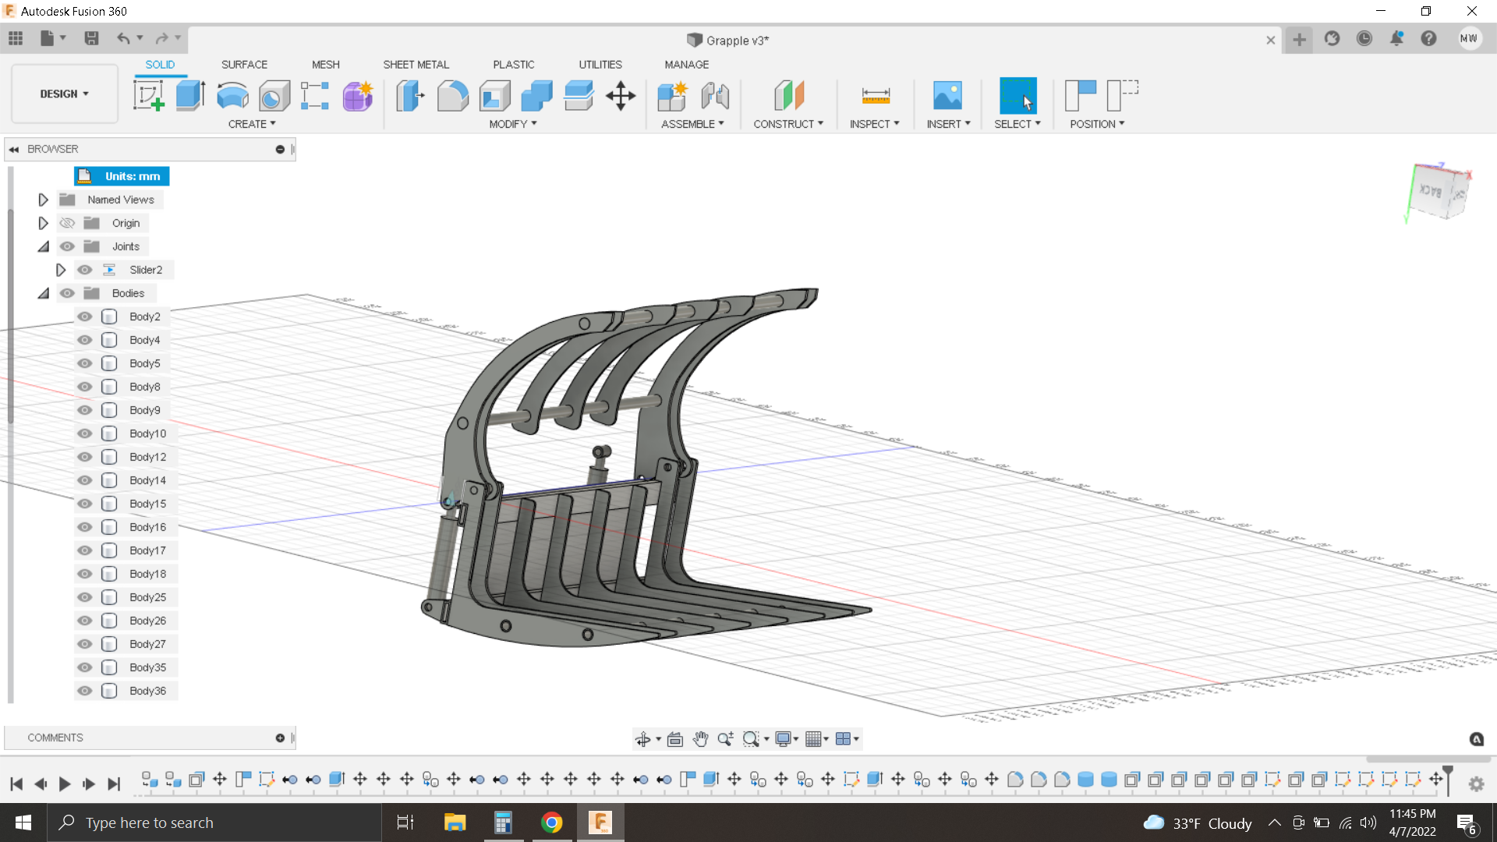Select the Move/Copy tool icon
Viewport: 1497px width, 842px height.
point(621,96)
